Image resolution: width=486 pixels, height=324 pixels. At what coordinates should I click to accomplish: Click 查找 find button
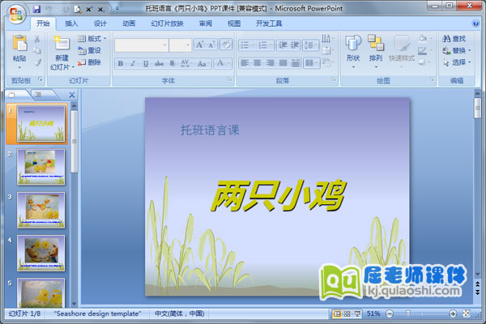(x=454, y=38)
